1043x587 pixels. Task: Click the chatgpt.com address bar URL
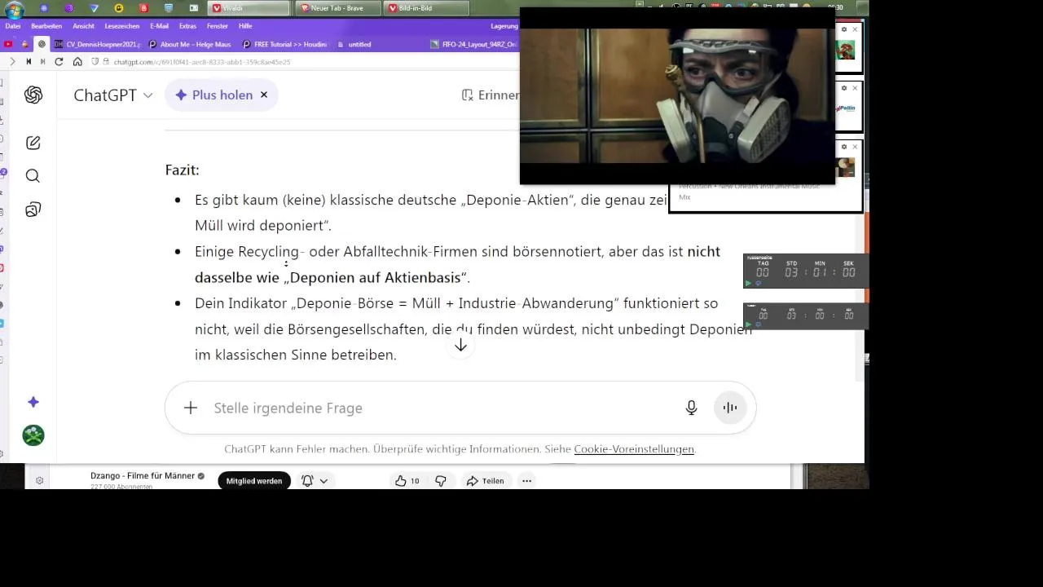(x=201, y=62)
